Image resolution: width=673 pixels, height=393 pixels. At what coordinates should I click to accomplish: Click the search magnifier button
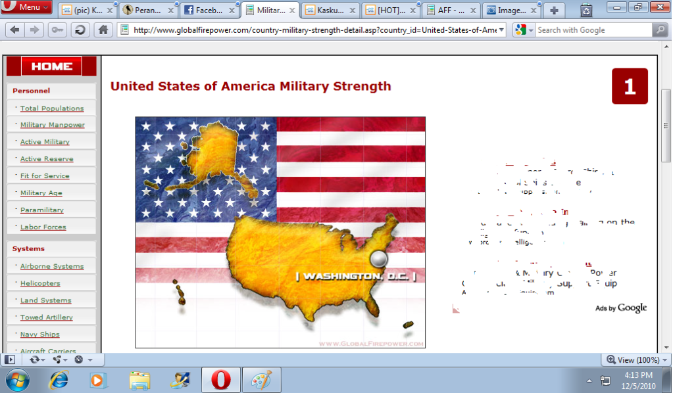tap(660, 30)
